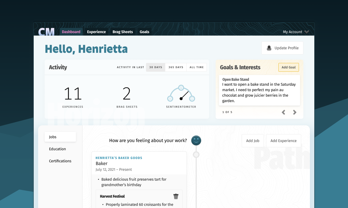Screen dimensions: 348x208
Task: Click the Baker job title
Action: coord(102,163)
